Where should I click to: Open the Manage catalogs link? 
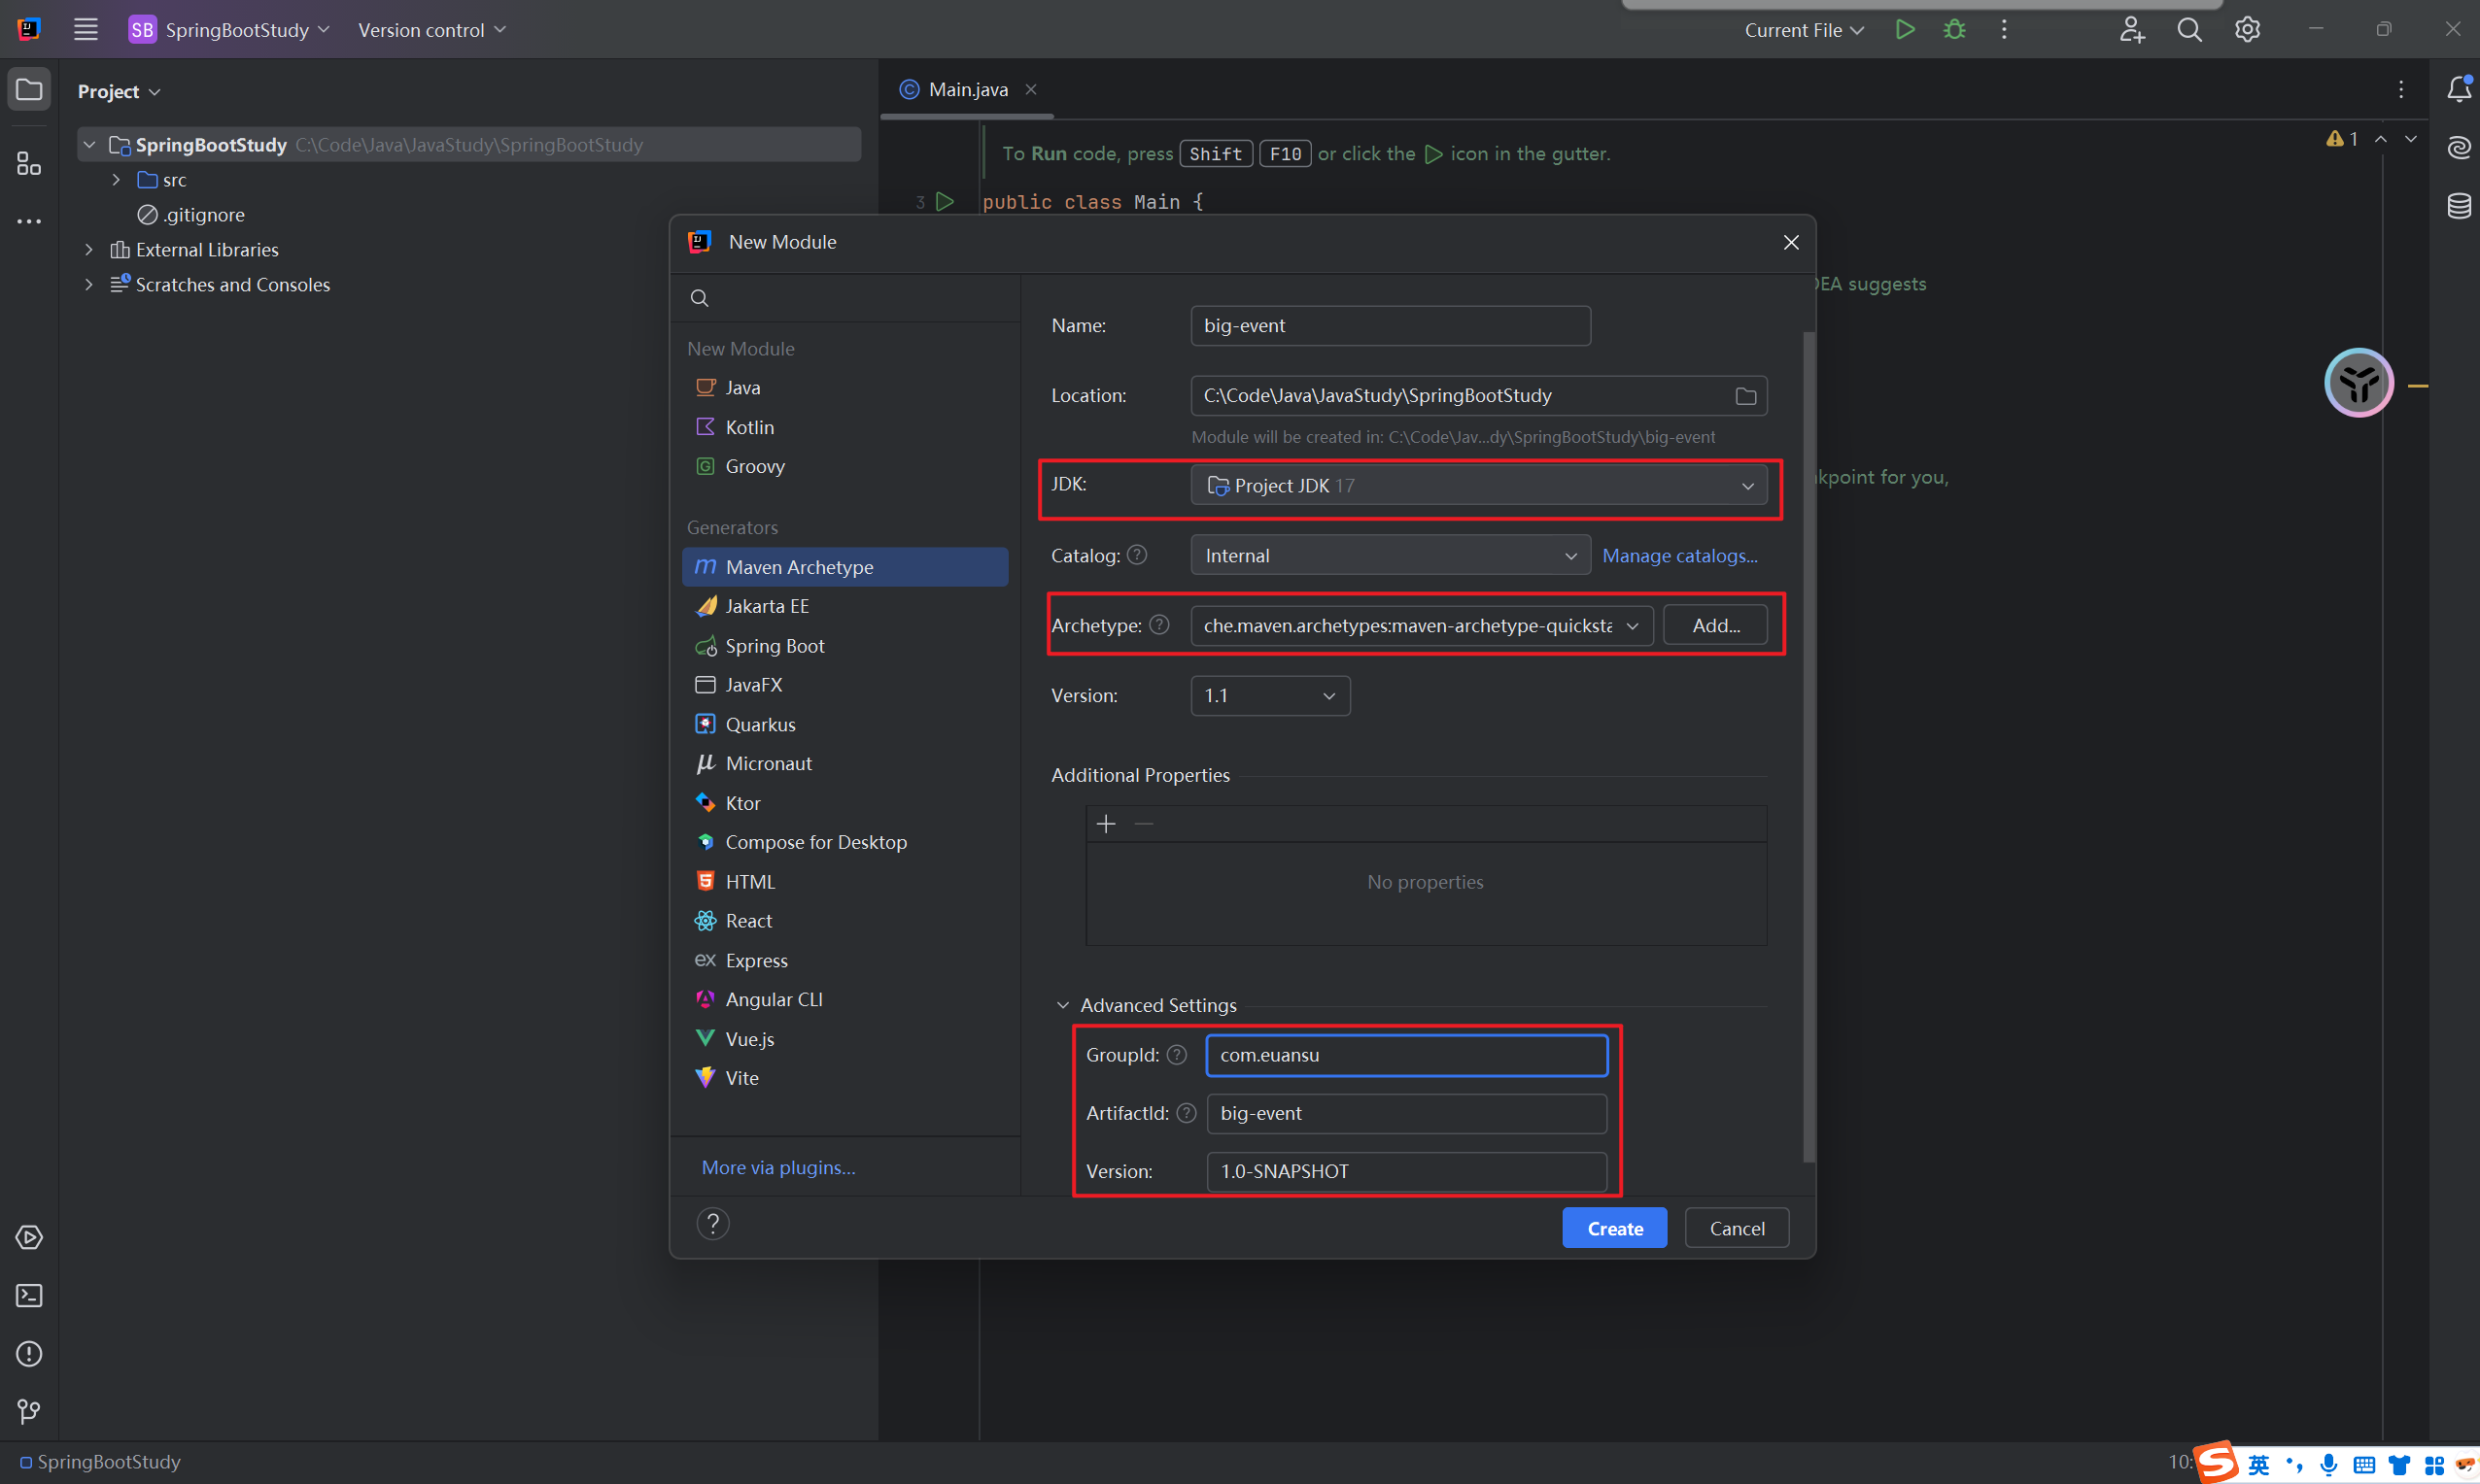1678,555
